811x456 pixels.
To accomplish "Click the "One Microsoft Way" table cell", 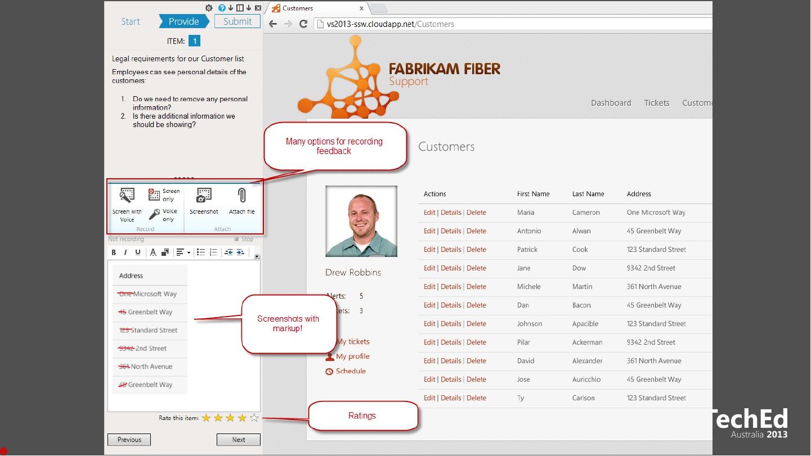I will [x=656, y=213].
